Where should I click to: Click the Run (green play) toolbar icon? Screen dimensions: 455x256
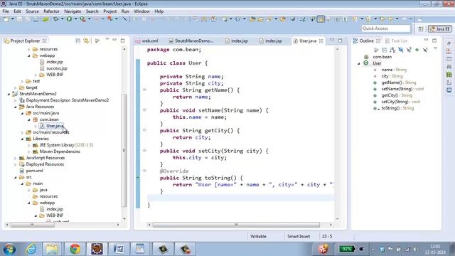(69, 19)
